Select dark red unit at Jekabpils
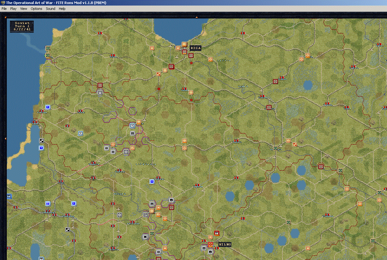This screenshot has width=387, height=260. (x=269, y=107)
